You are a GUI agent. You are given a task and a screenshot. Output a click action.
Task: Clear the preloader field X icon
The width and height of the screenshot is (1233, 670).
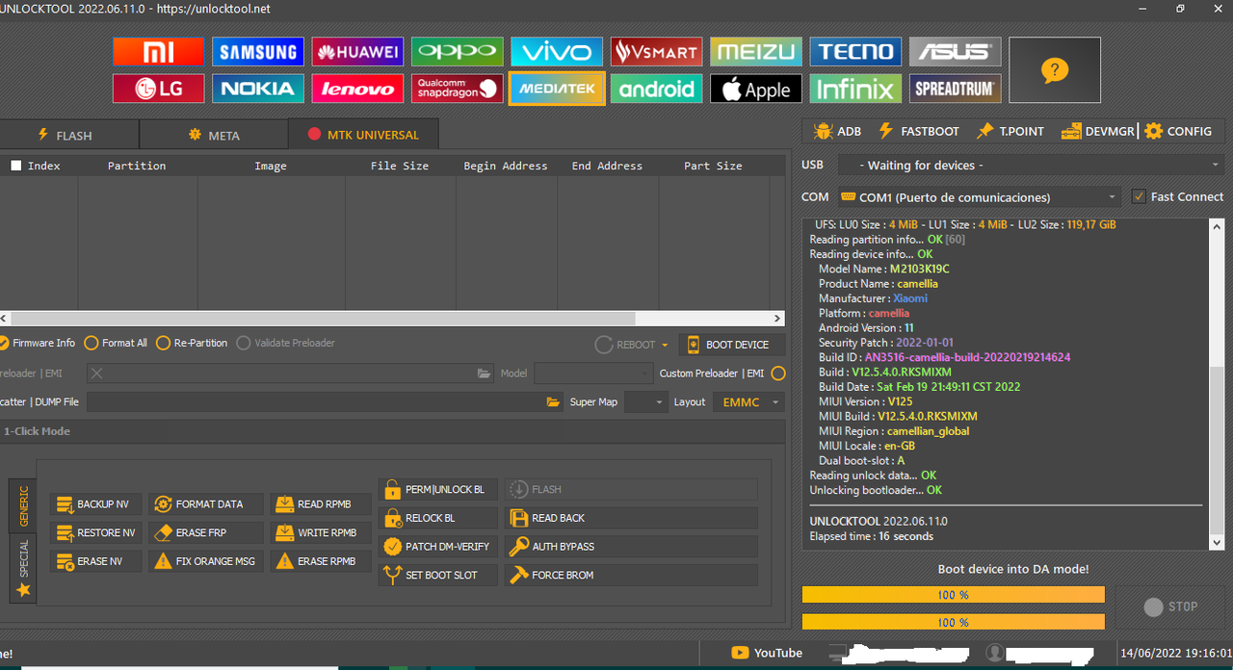coord(97,374)
